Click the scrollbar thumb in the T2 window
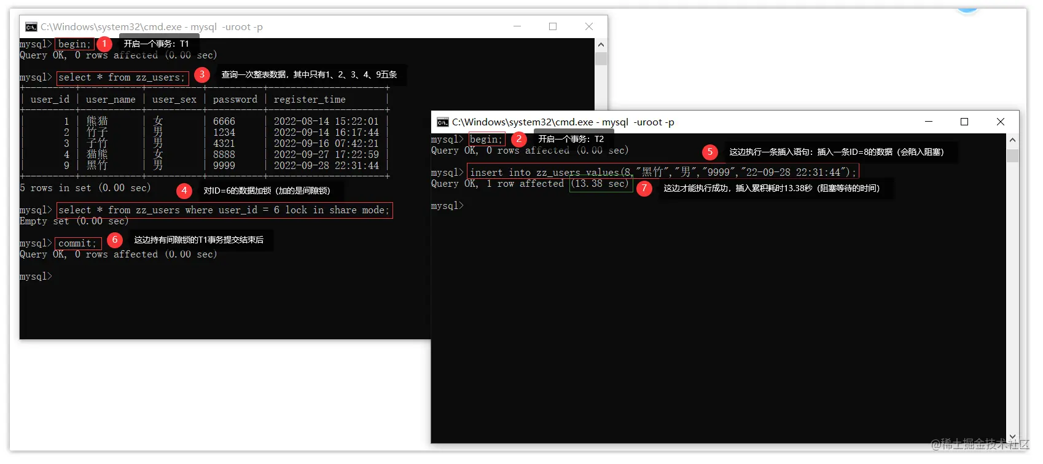This screenshot has width=1043, height=464. click(1012, 155)
